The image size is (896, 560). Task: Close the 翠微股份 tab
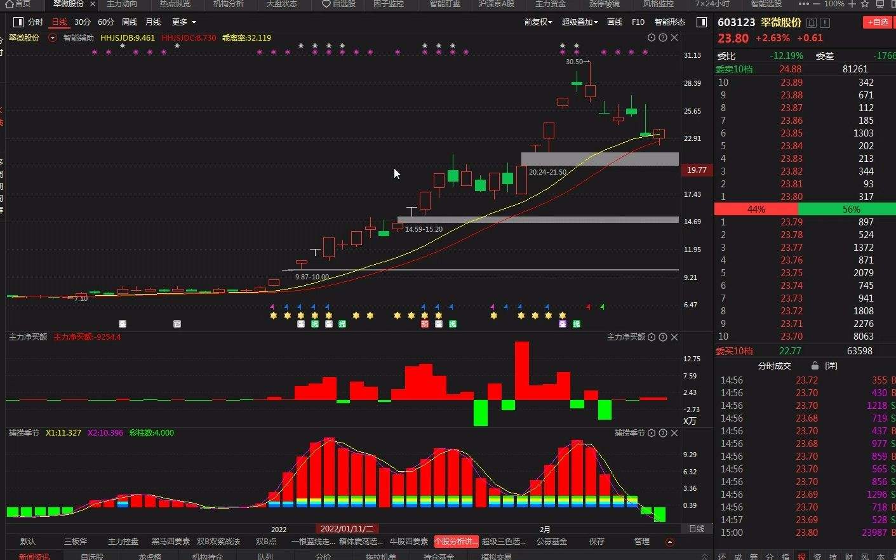[x=92, y=4]
